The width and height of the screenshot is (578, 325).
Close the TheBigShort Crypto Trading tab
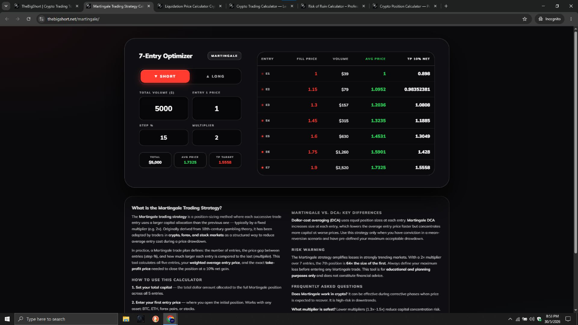(77, 6)
